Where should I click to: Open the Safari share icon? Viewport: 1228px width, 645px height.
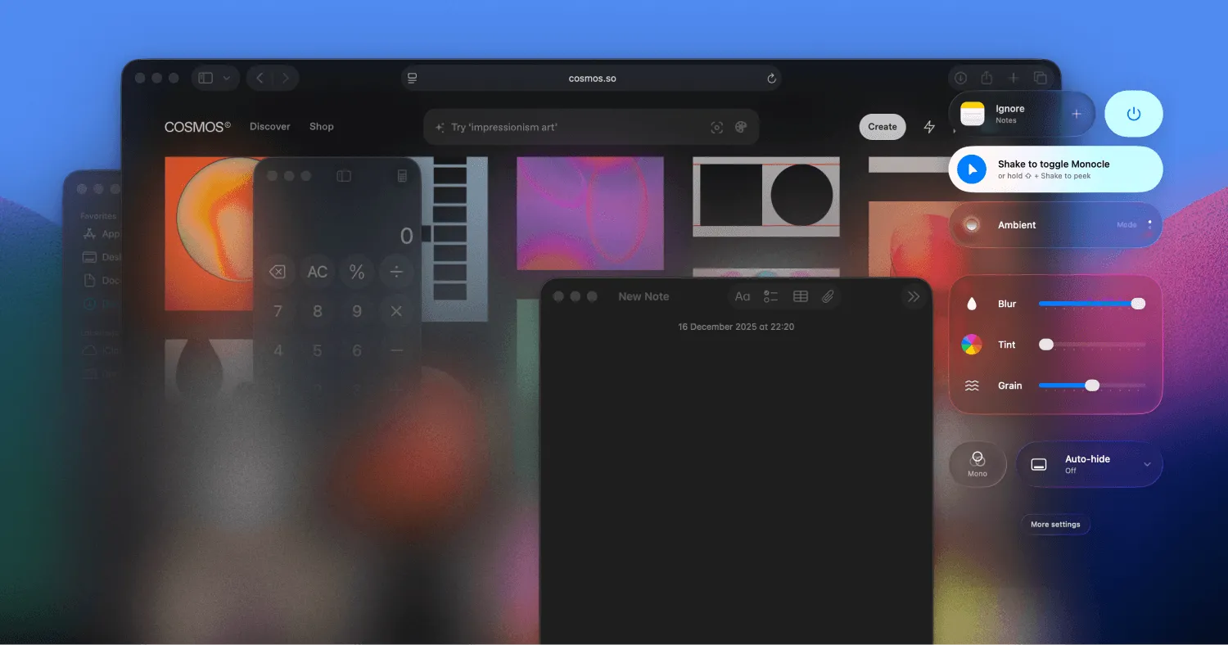(x=987, y=78)
